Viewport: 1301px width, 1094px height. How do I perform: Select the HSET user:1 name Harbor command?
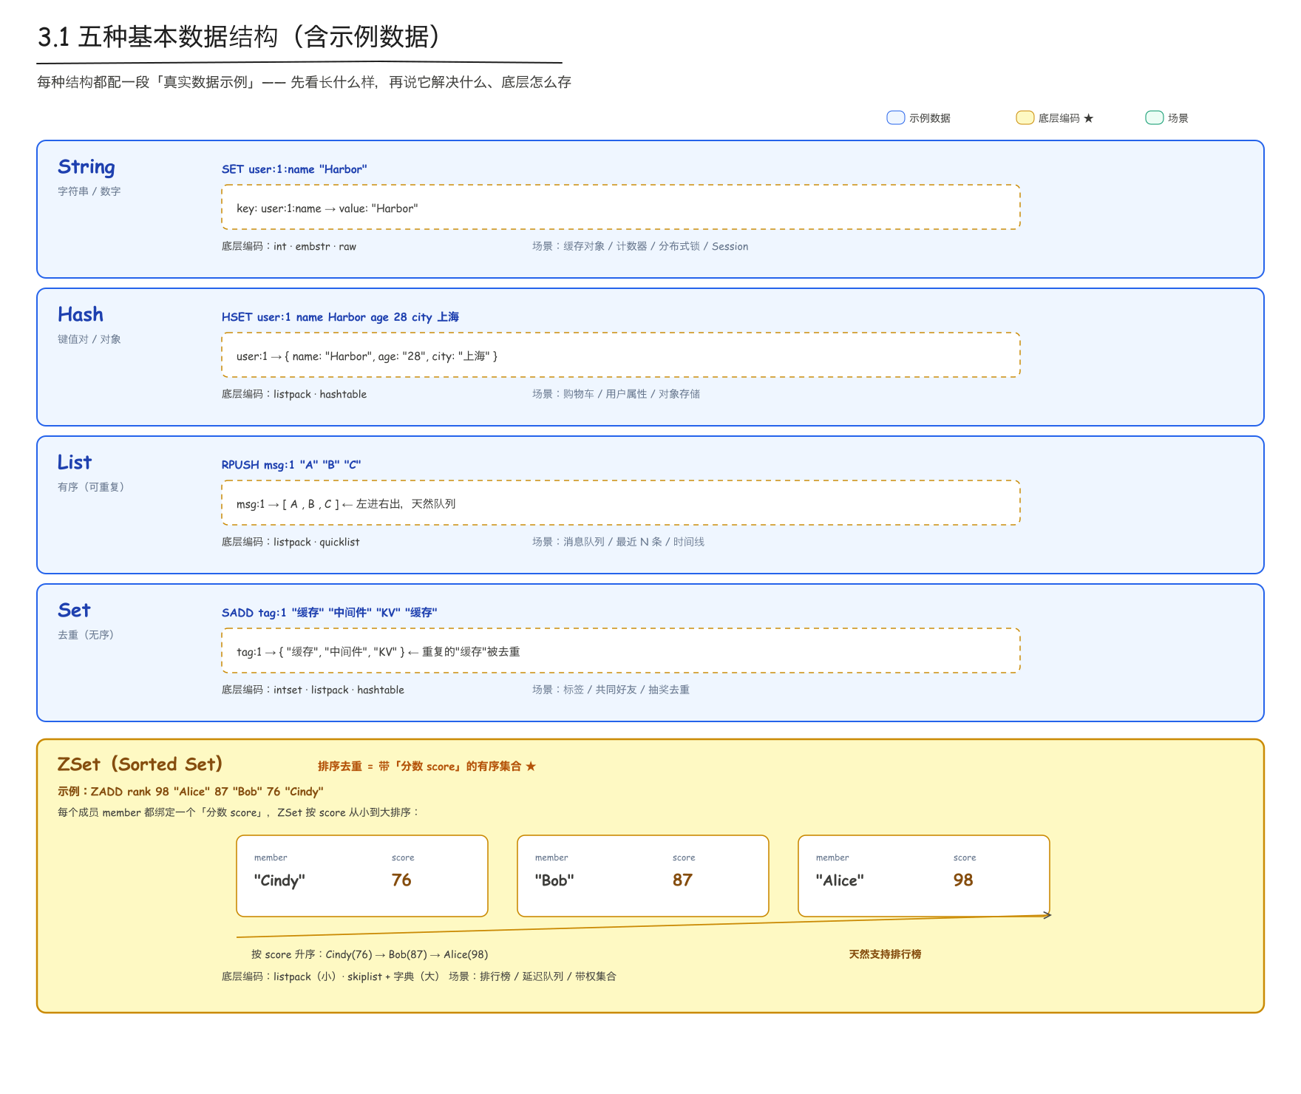[x=340, y=317]
